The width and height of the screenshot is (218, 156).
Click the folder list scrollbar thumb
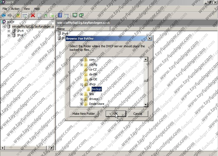[x=146, y=80]
